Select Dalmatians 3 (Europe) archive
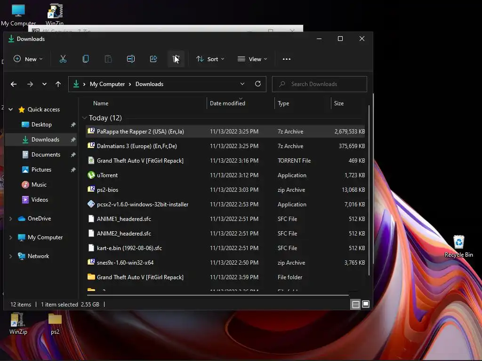Image resolution: width=482 pixels, height=361 pixels. (x=225, y=146)
